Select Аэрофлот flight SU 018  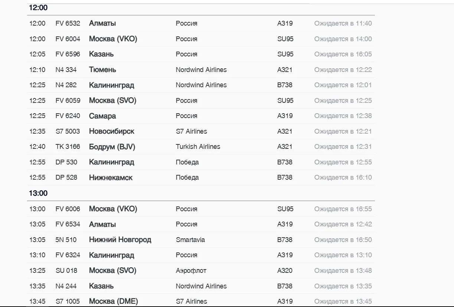(x=201, y=271)
